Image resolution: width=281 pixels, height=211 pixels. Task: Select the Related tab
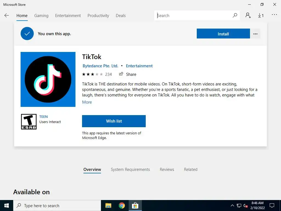point(191,169)
